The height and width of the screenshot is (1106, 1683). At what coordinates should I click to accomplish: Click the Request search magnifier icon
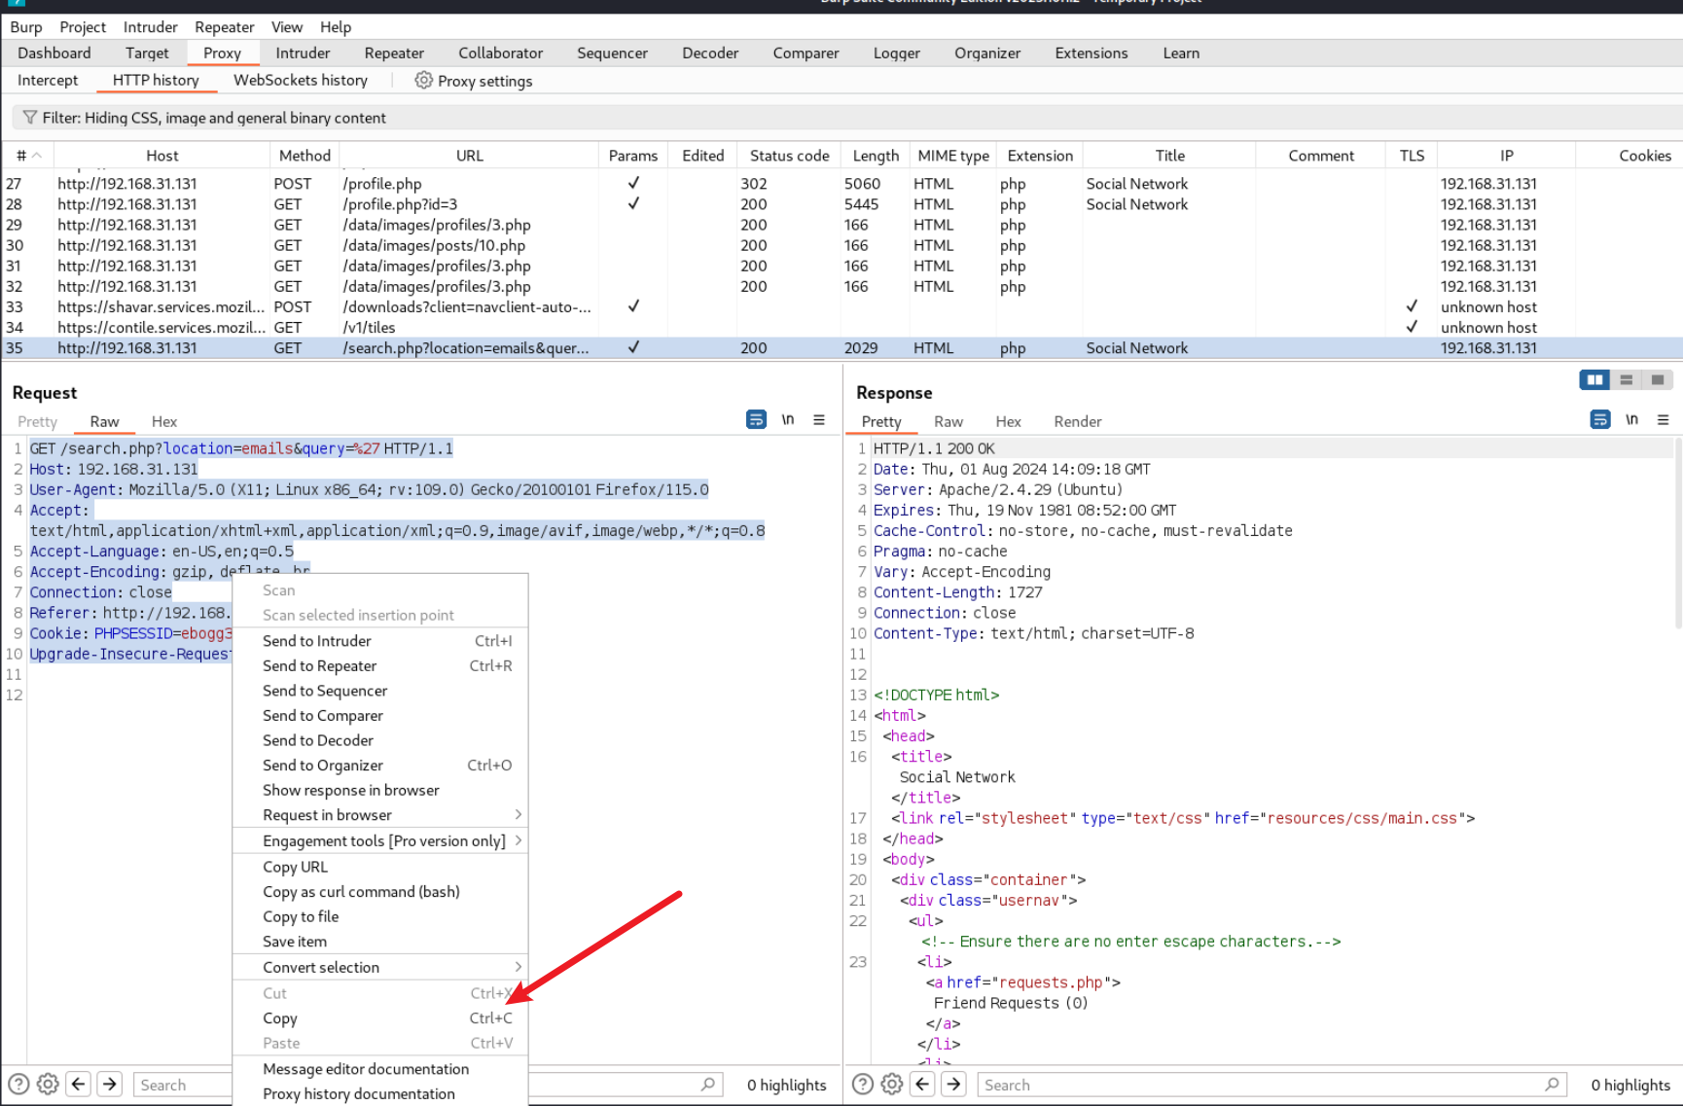click(708, 1084)
